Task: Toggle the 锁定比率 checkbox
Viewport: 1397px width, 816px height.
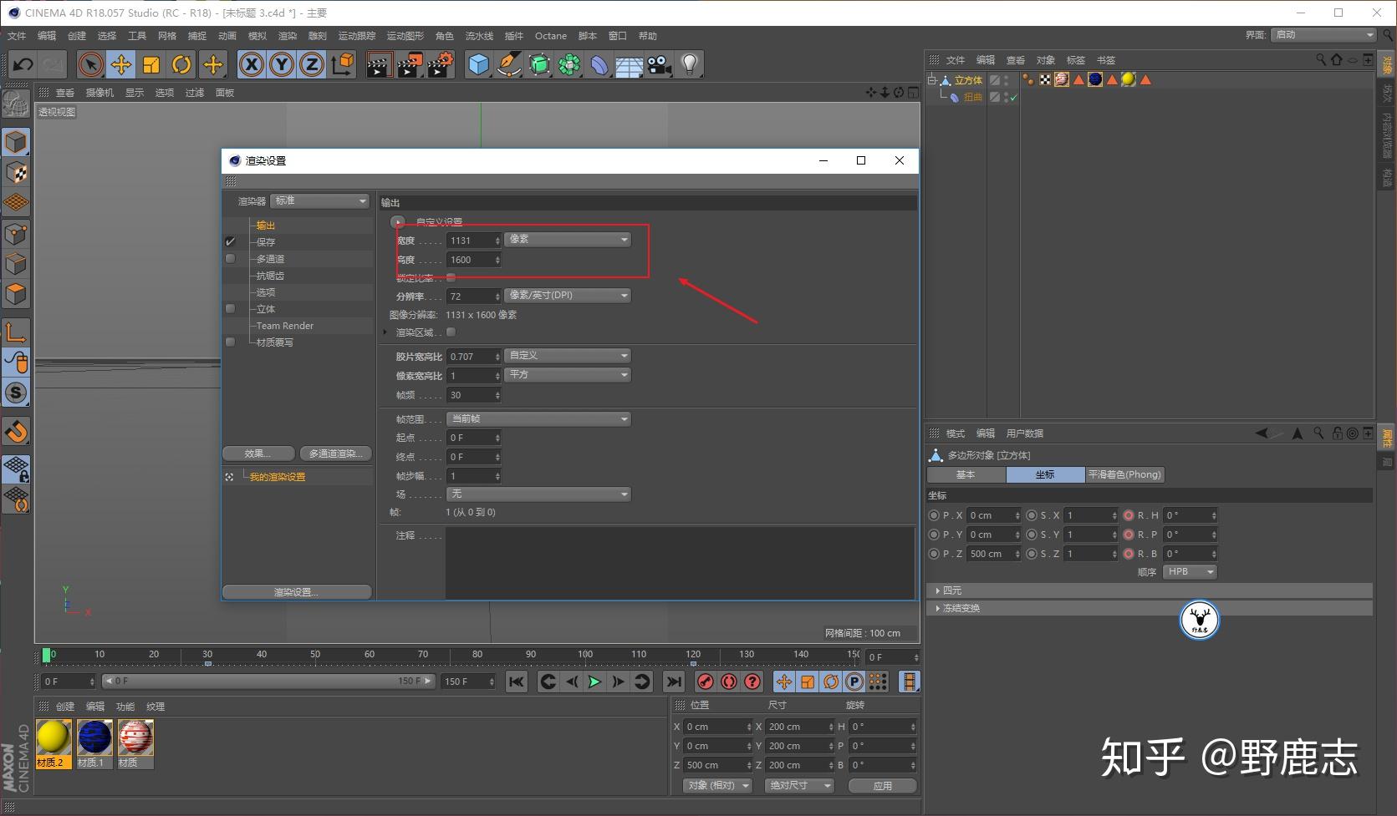Action: 451,277
